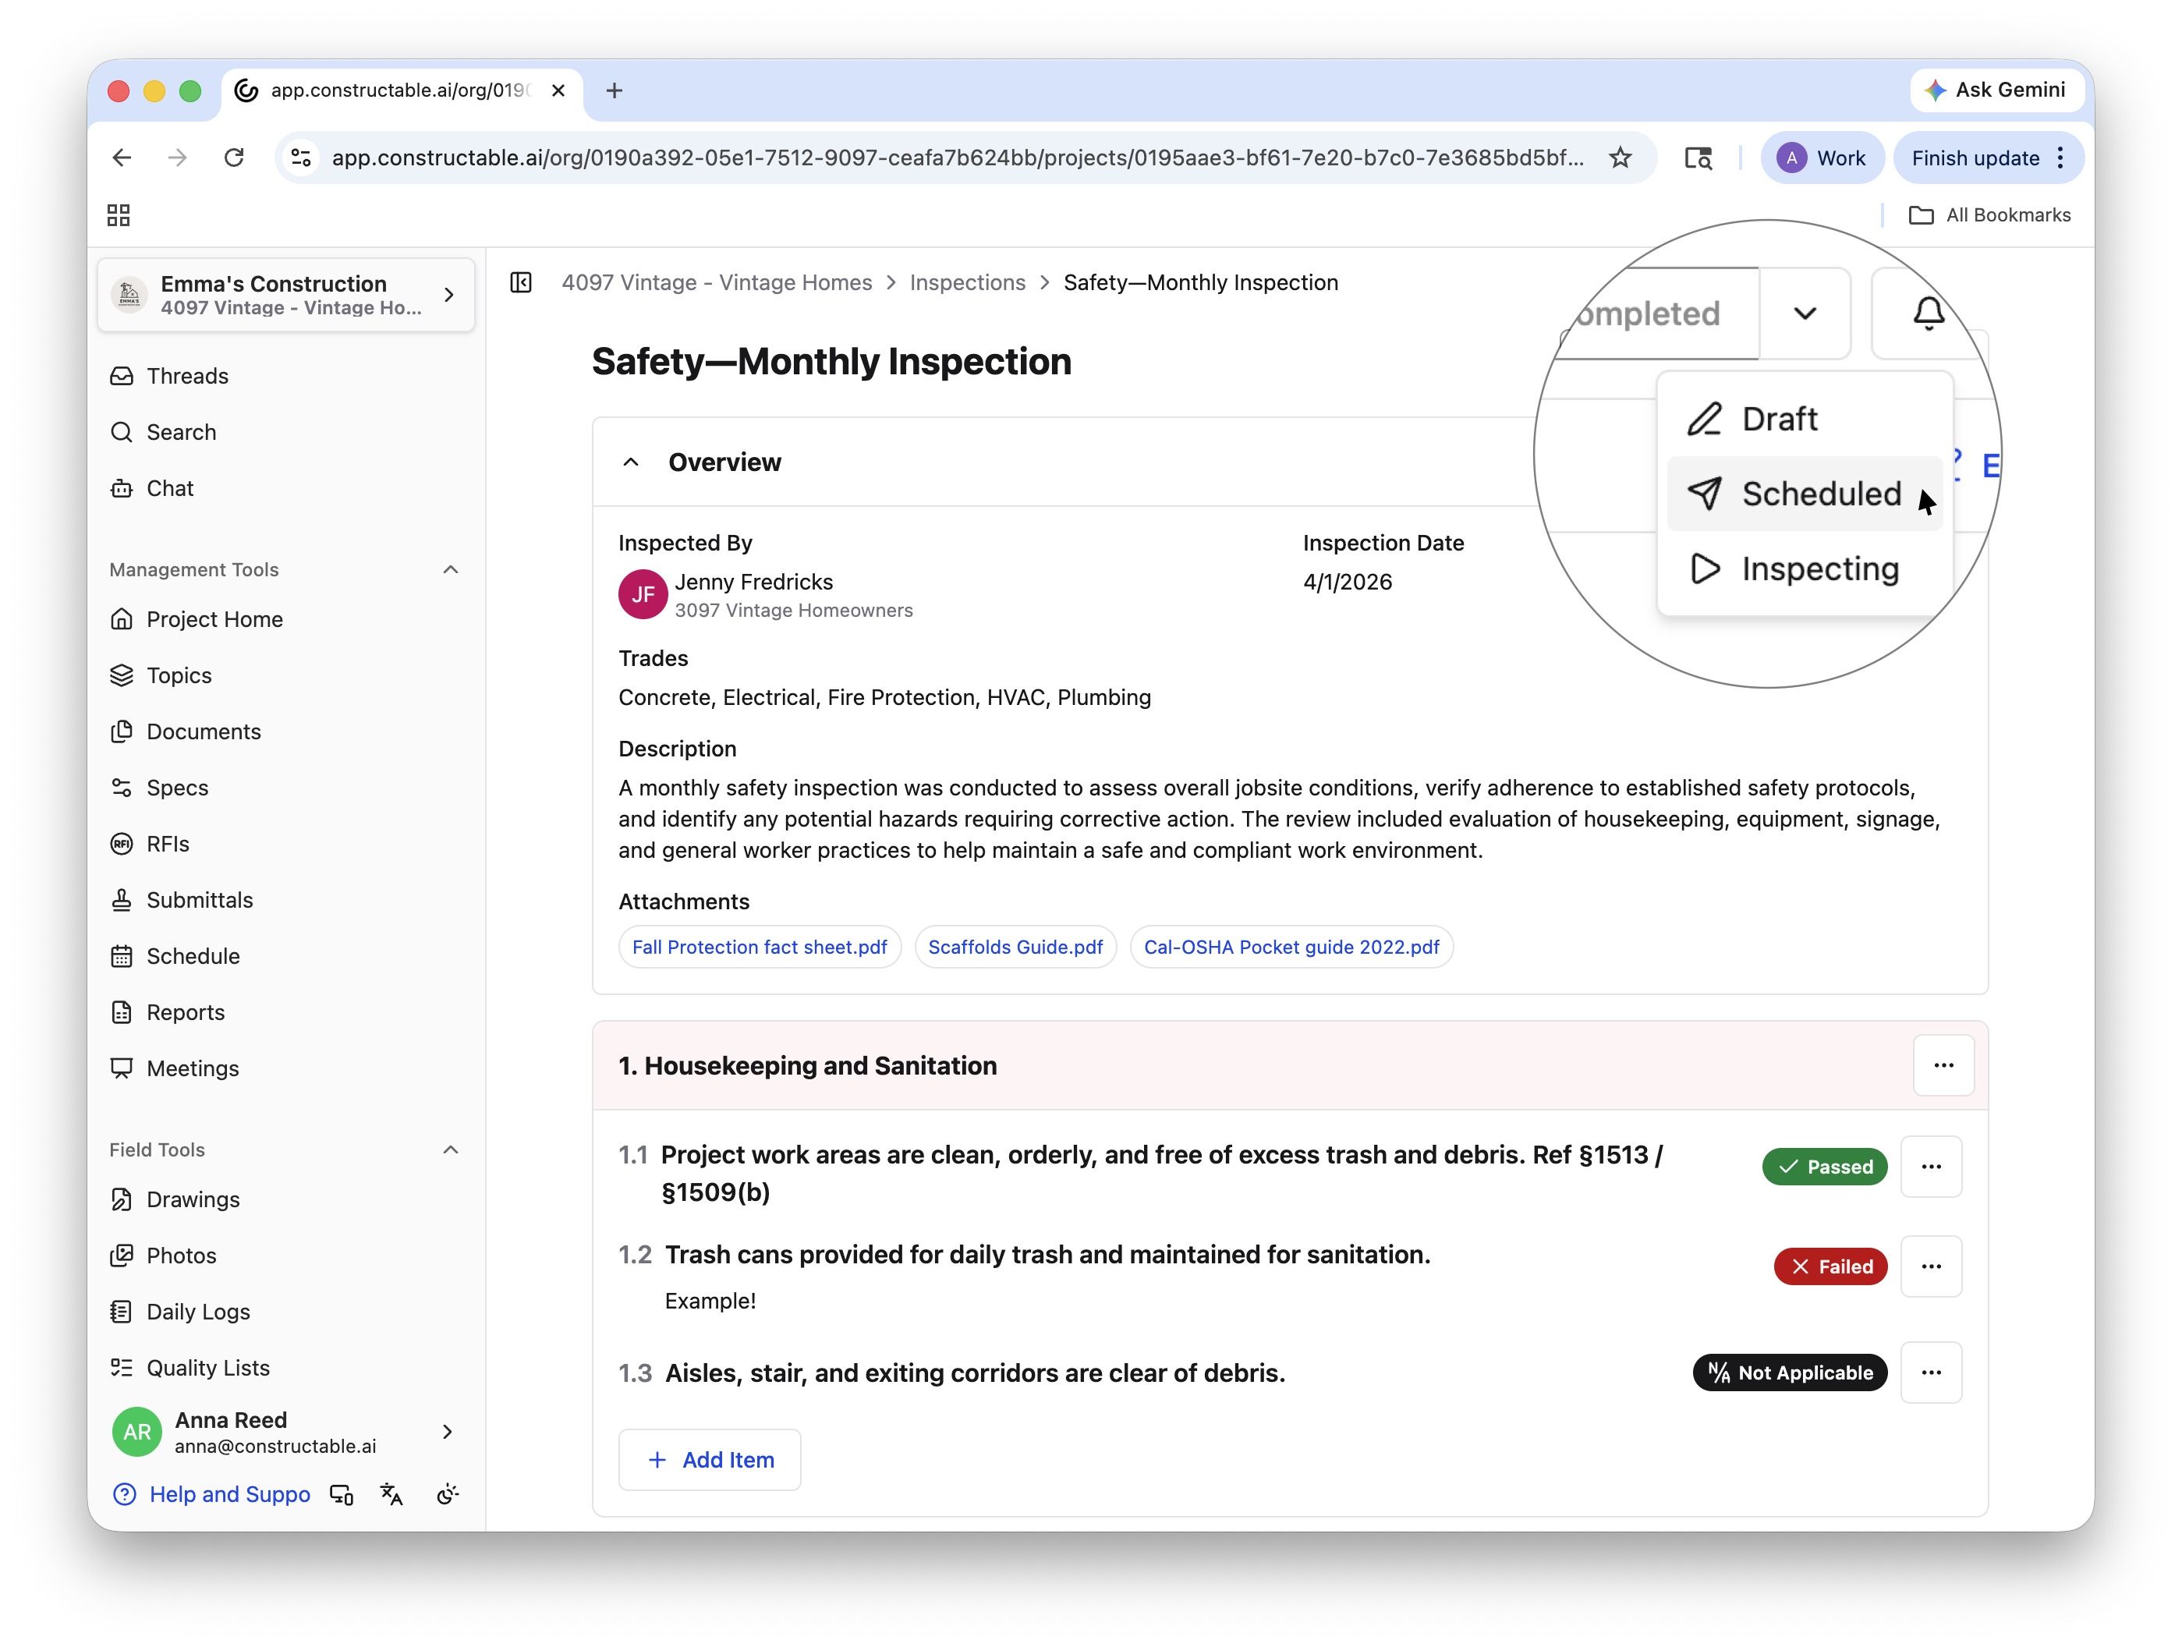
Task: Click the Passed status badge on item 1.1
Action: [1825, 1167]
